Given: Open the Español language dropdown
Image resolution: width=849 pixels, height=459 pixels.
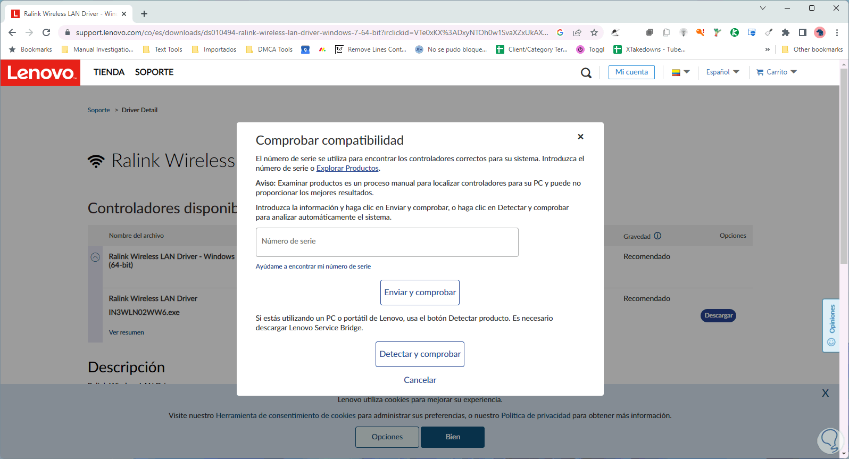Looking at the screenshot, I should coord(722,72).
